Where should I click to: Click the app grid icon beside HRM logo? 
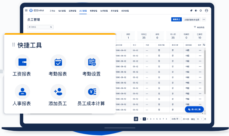click(26, 10)
